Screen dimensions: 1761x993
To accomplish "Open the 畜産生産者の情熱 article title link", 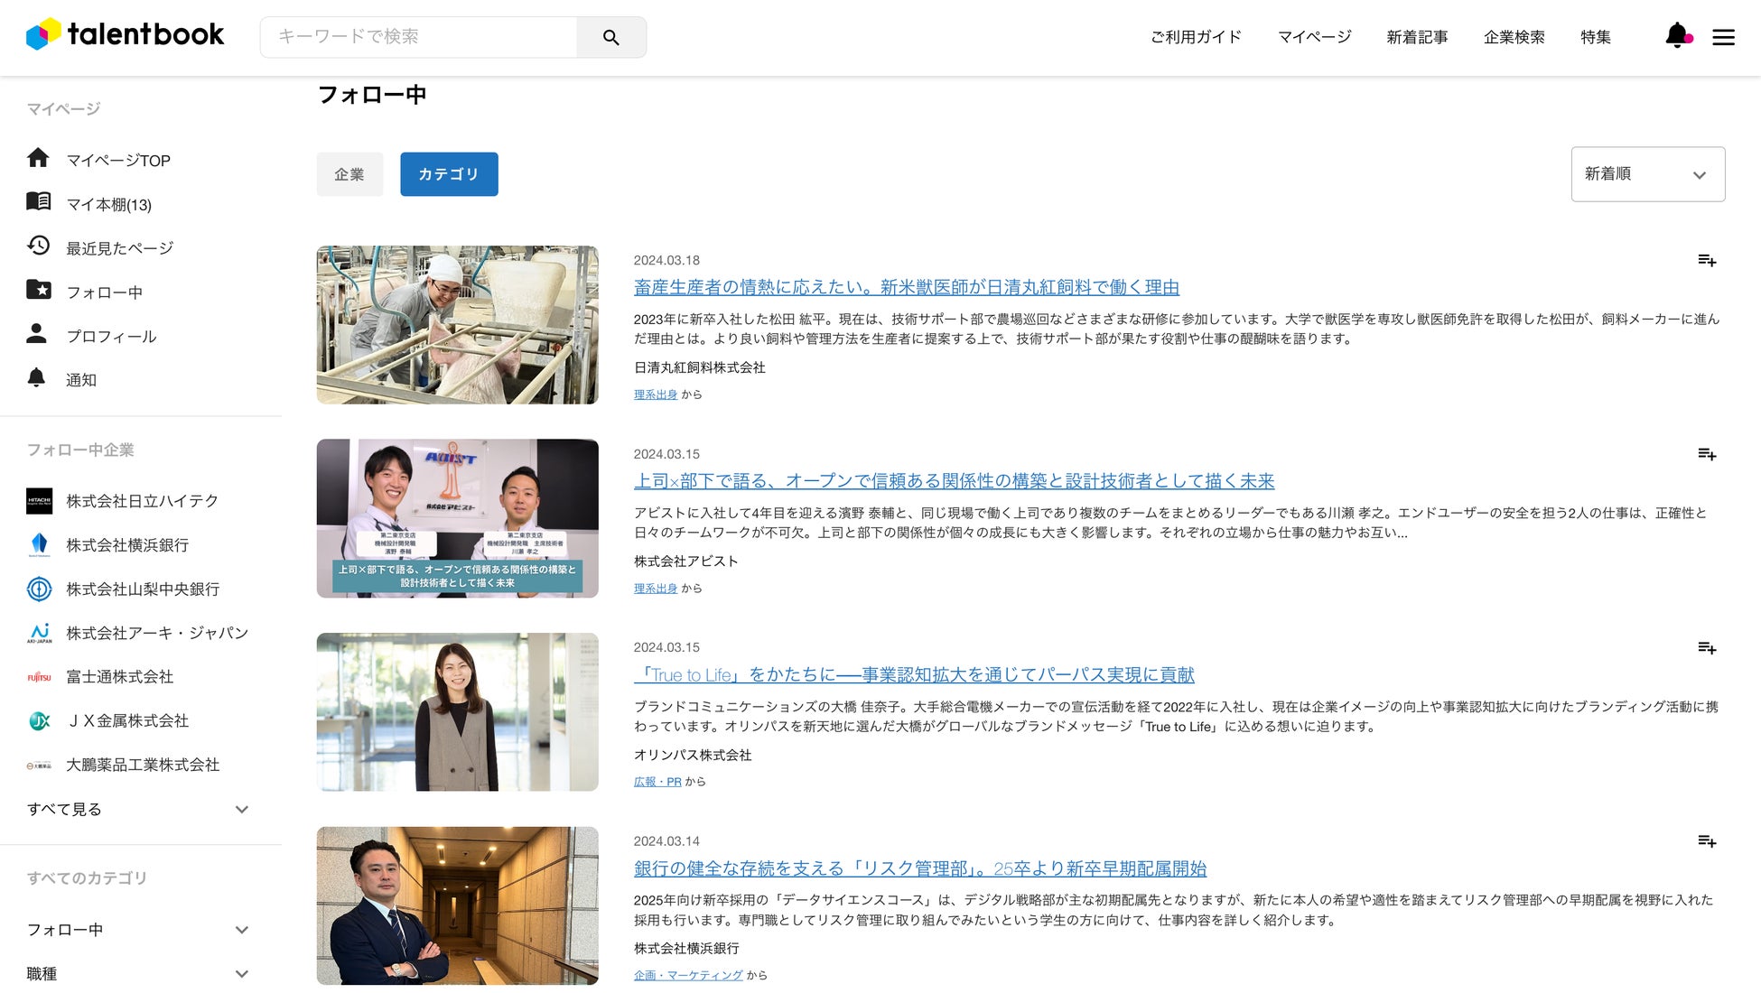I will tap(906, 287).
